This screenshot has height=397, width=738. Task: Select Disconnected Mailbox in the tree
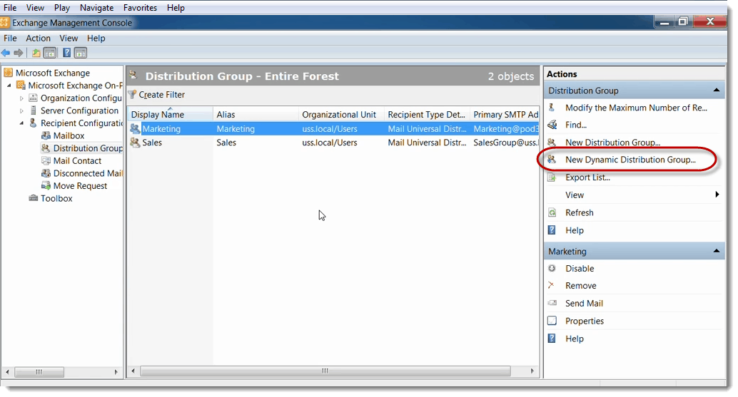coord(88,173)
